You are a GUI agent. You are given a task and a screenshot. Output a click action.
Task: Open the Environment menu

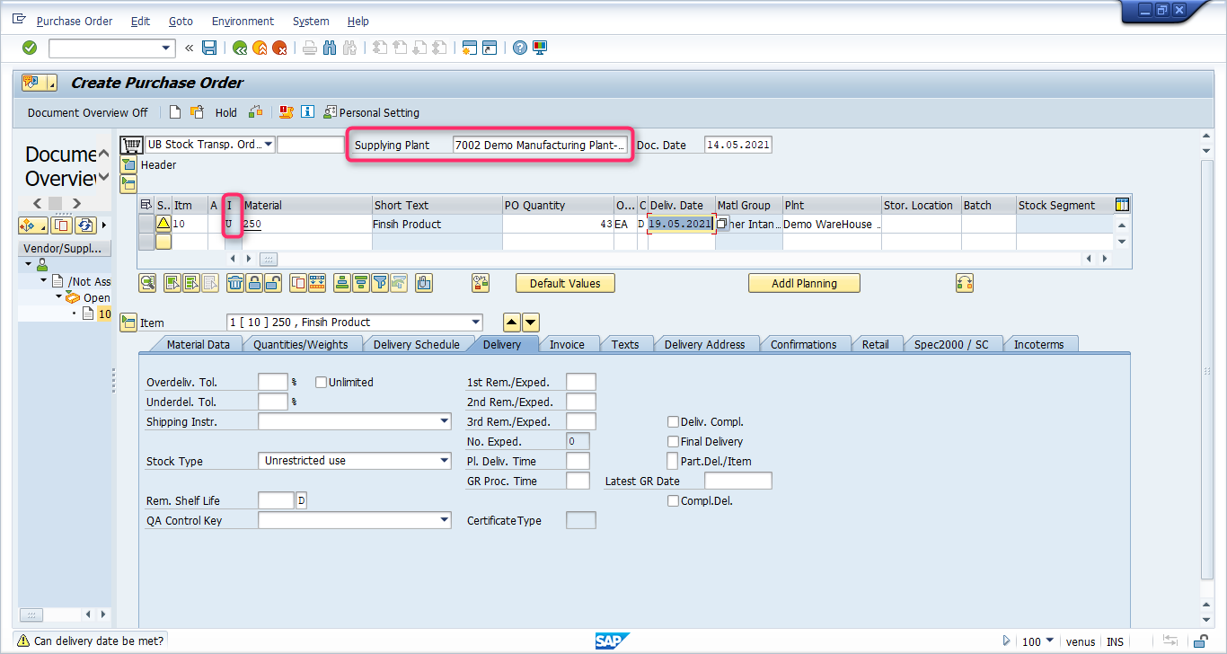(x=243, y=21)
